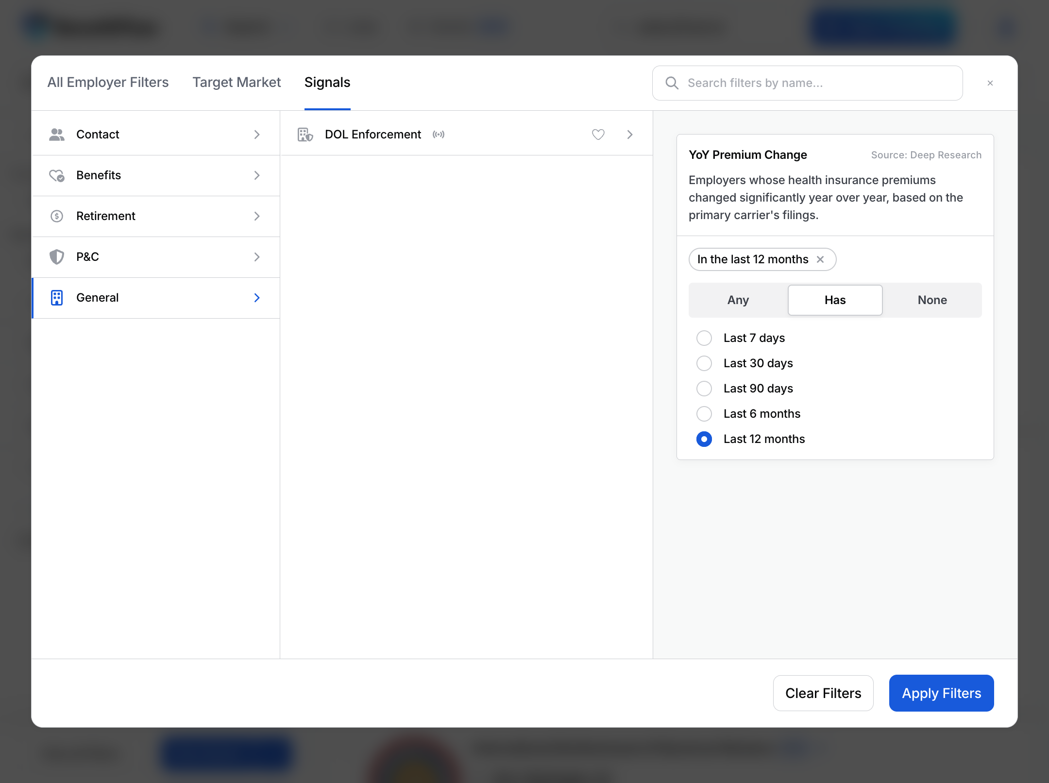Favorite DOL Enforcement with the heart icon

tap(598, 135)
